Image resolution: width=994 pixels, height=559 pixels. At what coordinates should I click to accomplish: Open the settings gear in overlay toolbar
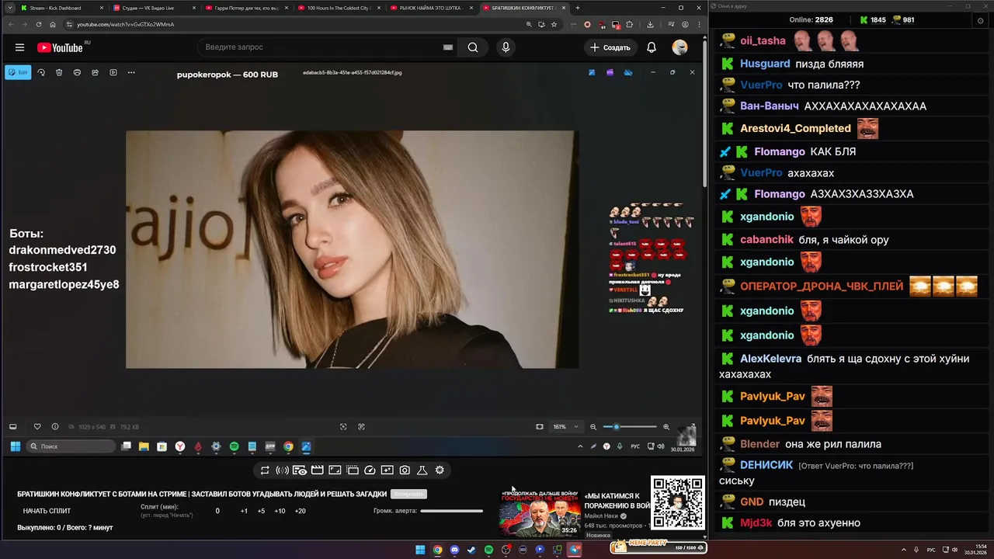(x=440, y=470)
